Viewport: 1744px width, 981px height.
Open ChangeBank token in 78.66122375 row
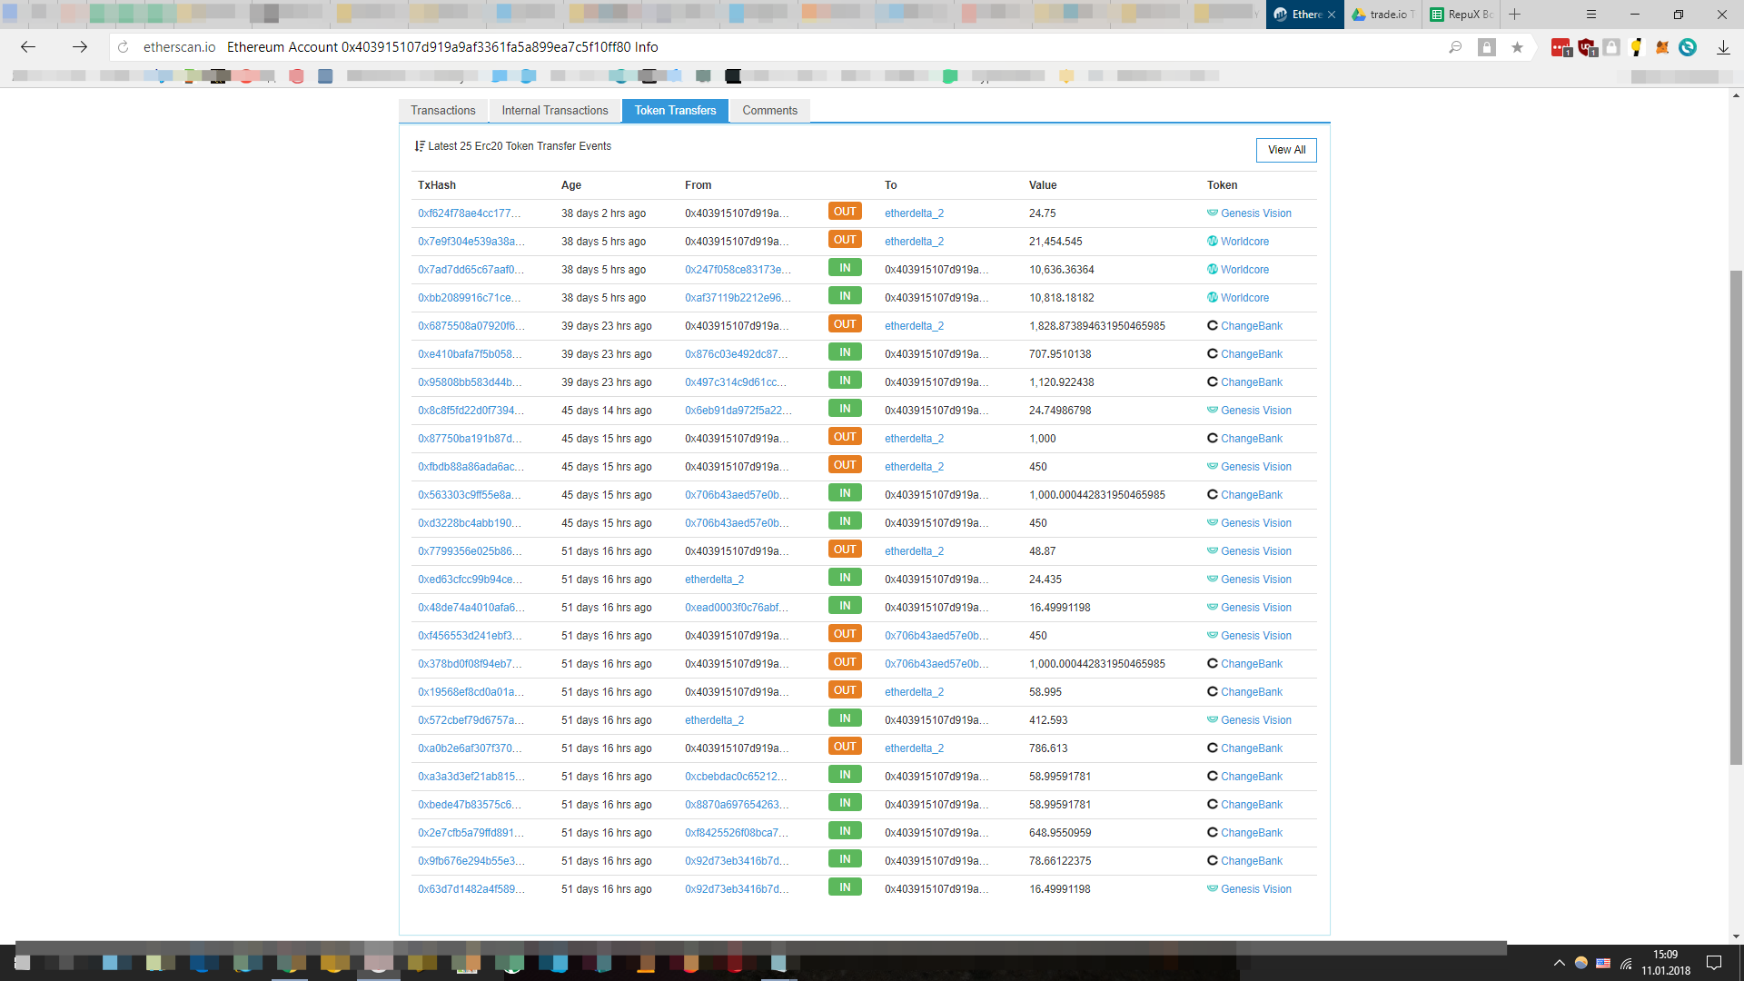1252,861
